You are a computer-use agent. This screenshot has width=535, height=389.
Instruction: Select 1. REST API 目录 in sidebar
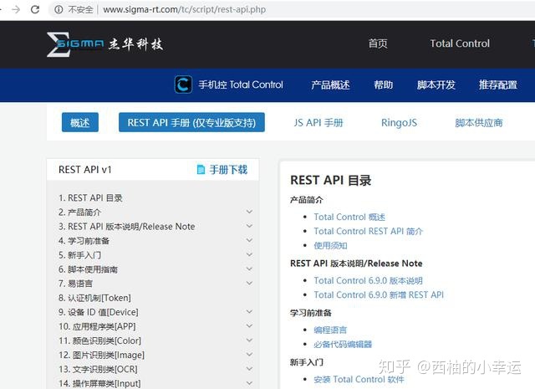[x=90, y=198]
